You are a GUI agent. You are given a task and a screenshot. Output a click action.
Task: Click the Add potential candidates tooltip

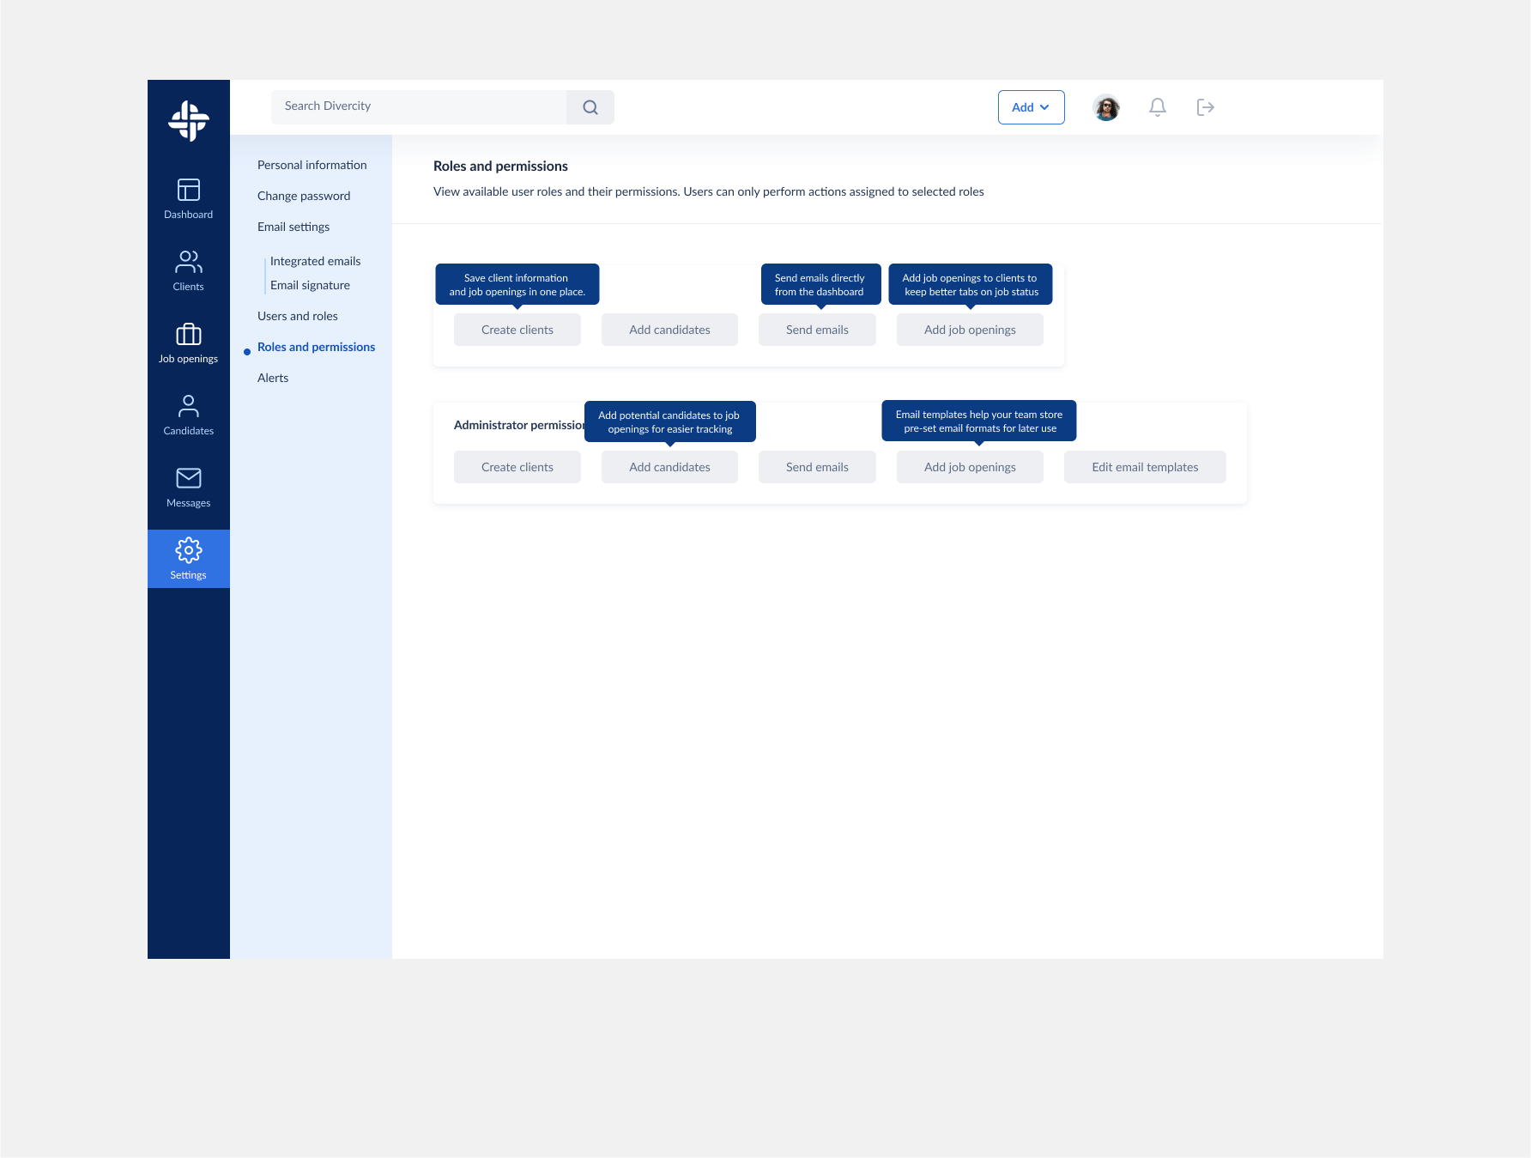[670, 421]
